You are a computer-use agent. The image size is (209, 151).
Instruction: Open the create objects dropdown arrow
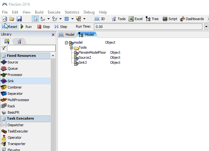click(84, 19)
